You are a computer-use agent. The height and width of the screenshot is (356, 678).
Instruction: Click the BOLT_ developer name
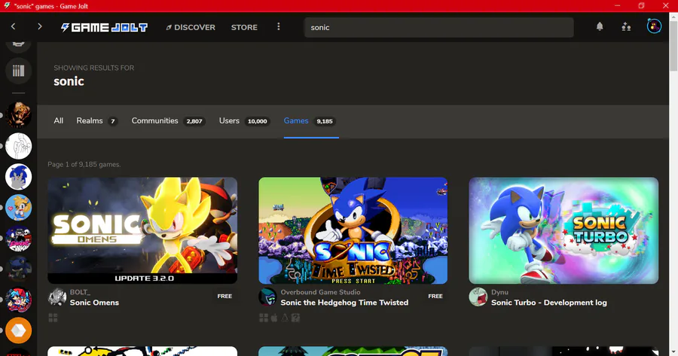point(80,292)
